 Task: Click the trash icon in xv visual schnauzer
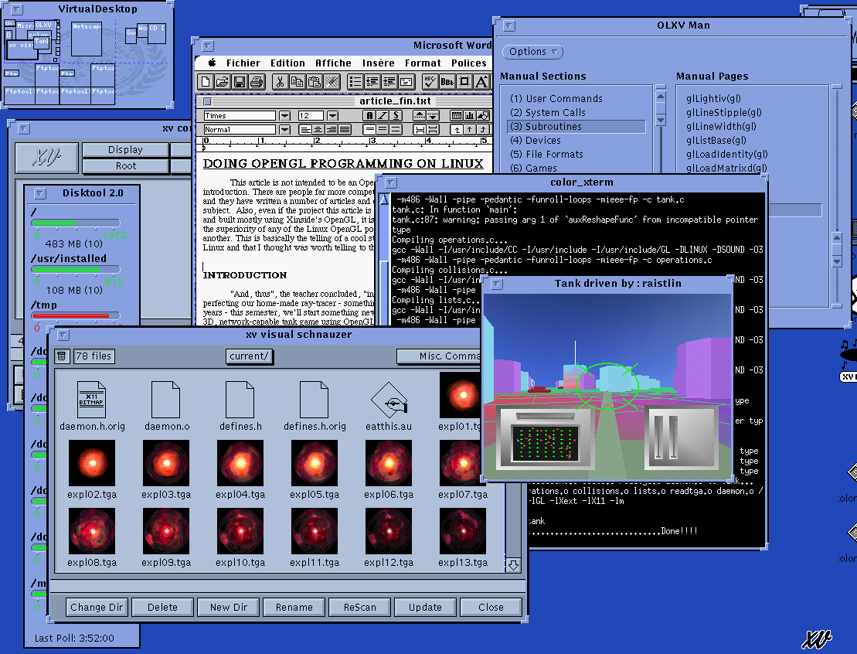coord(62,356)
